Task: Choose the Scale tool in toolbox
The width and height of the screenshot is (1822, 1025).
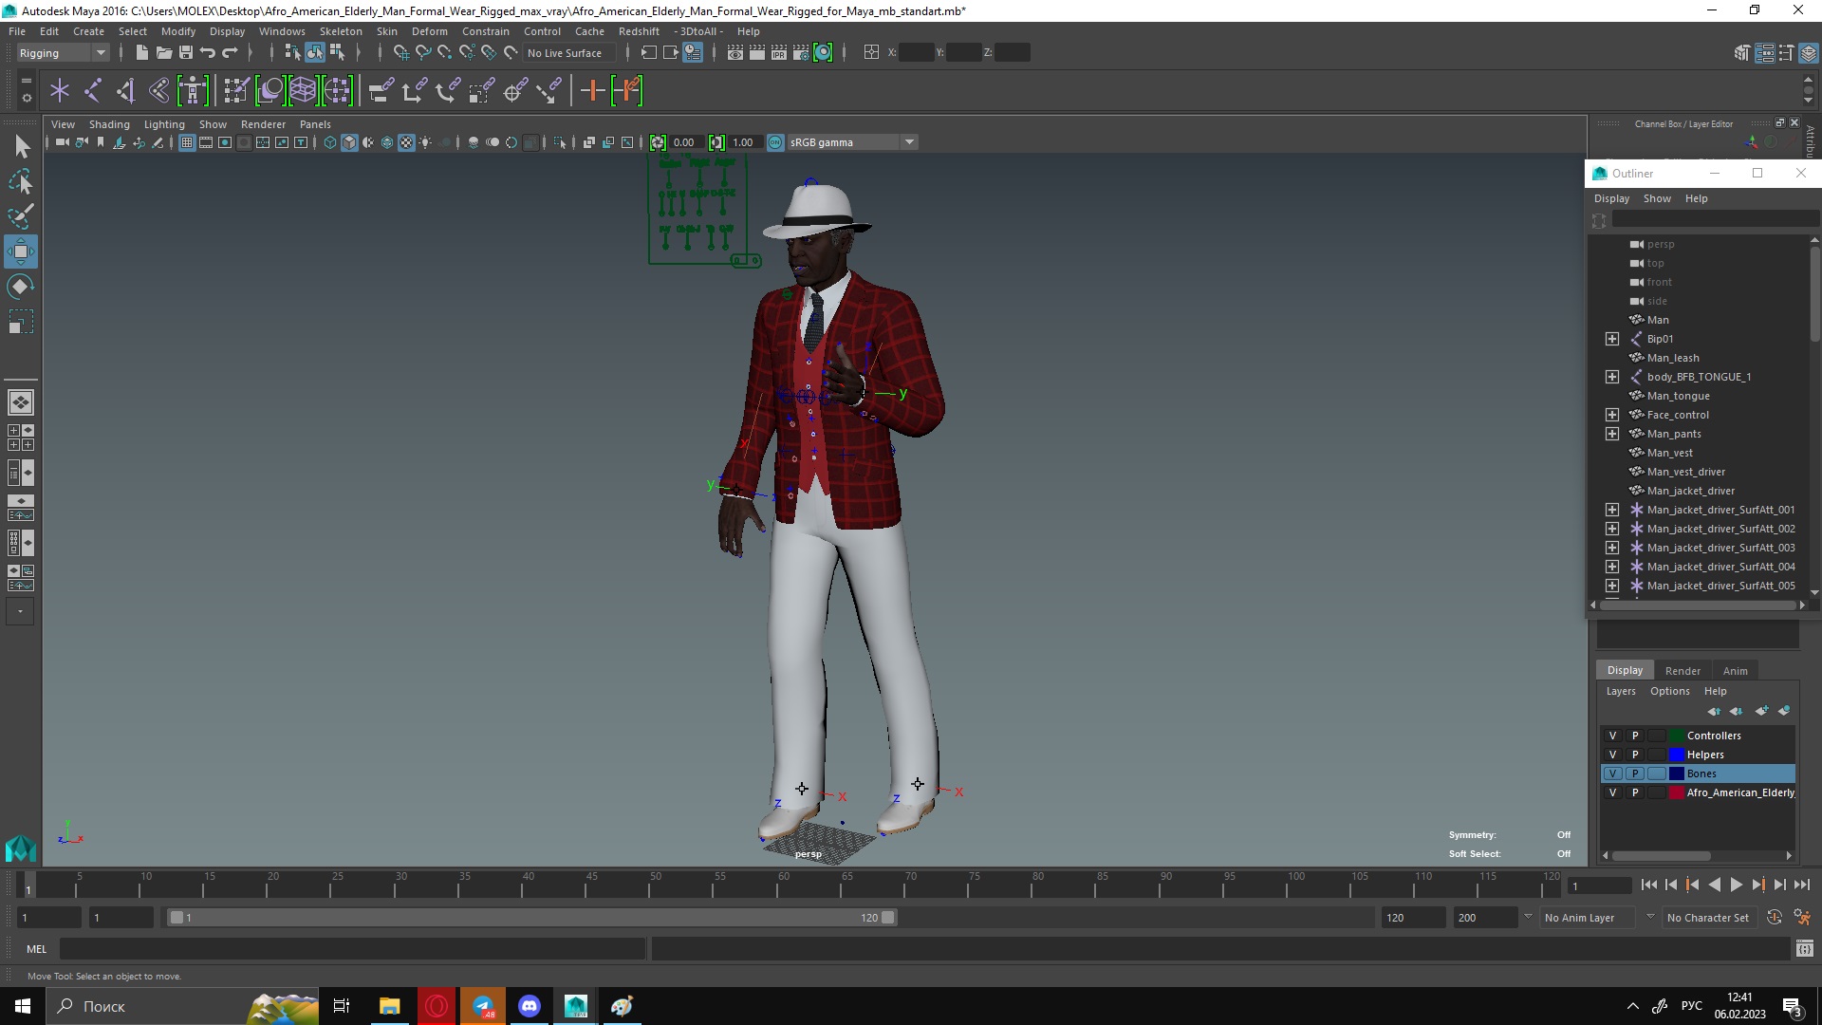Action: tap(21, 322)
